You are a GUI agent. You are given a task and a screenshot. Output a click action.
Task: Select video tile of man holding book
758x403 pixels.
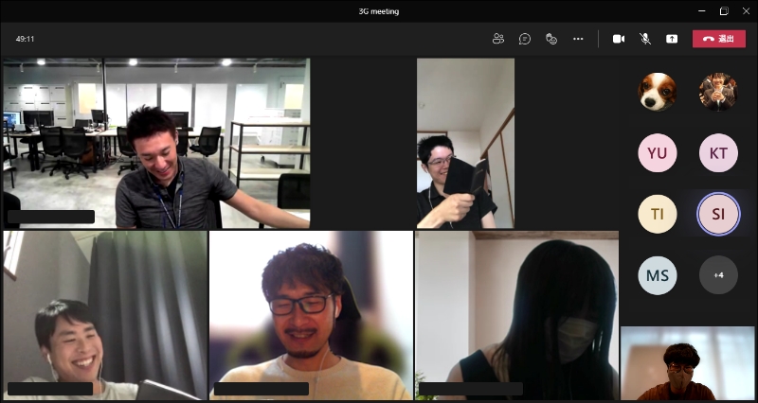click(465, 143)
